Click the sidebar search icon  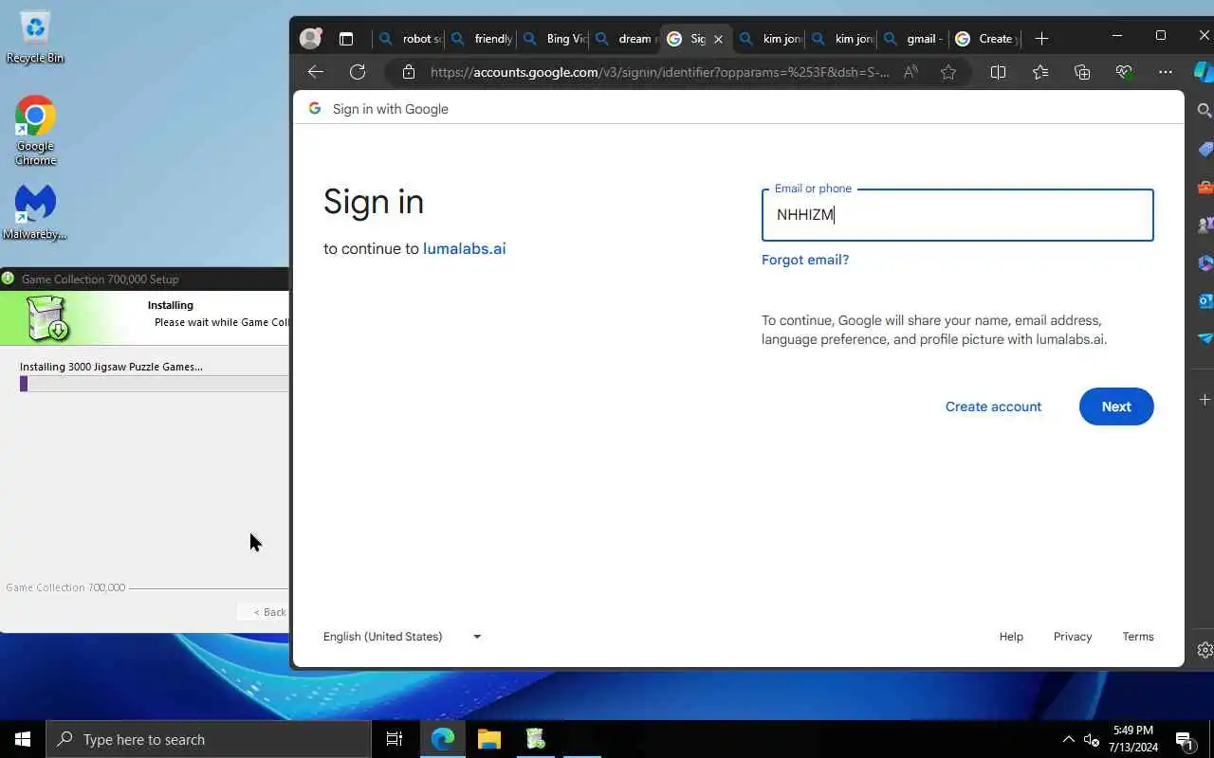tap(1205, 111)
